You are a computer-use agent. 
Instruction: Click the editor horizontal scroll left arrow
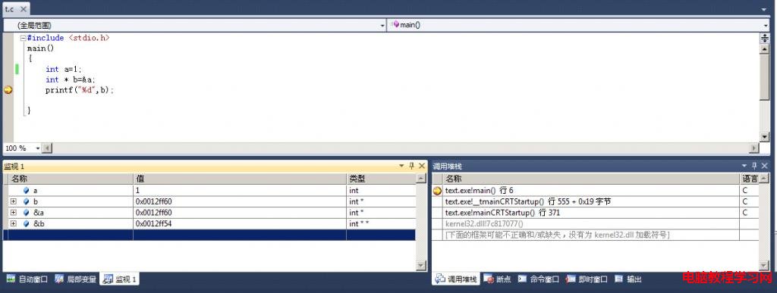[47, 148]
